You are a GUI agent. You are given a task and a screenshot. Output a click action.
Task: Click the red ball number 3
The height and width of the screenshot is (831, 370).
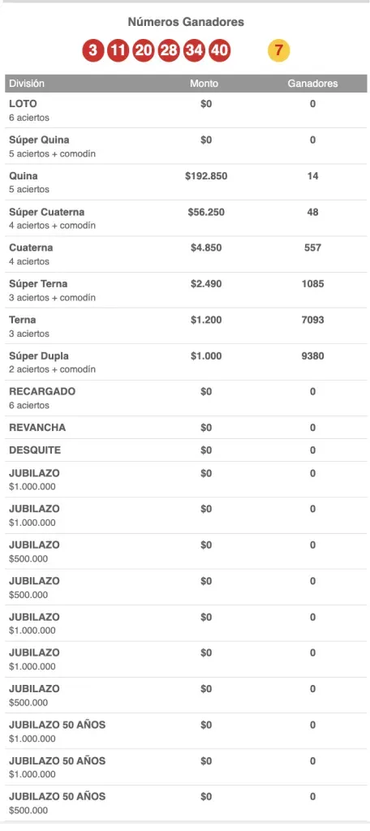pos(92,51)
